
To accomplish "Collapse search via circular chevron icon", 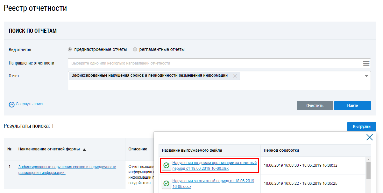I will pos(12,104).
